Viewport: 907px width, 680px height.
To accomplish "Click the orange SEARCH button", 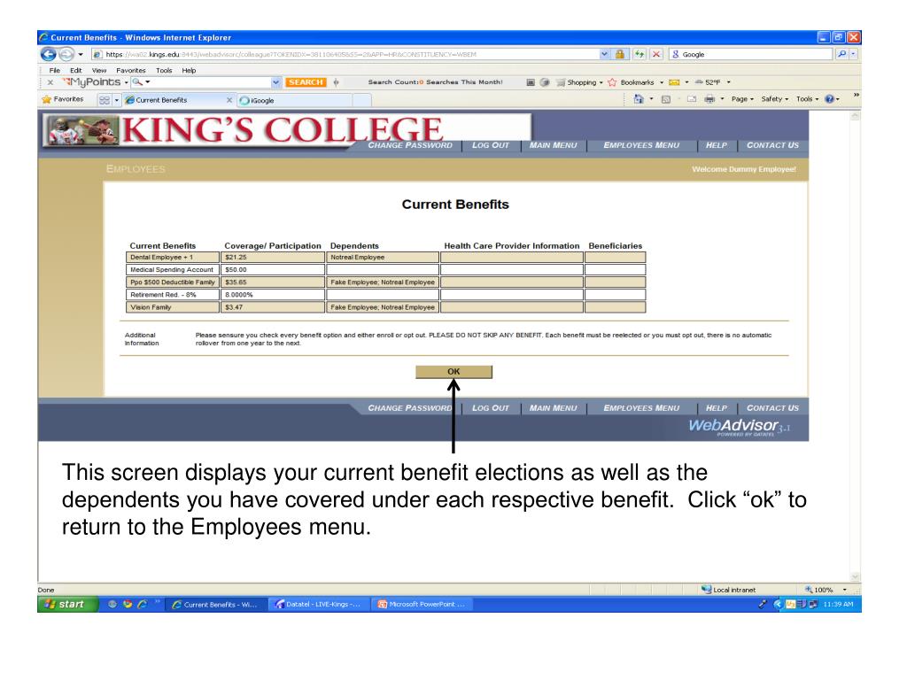I will coord(306,82).
